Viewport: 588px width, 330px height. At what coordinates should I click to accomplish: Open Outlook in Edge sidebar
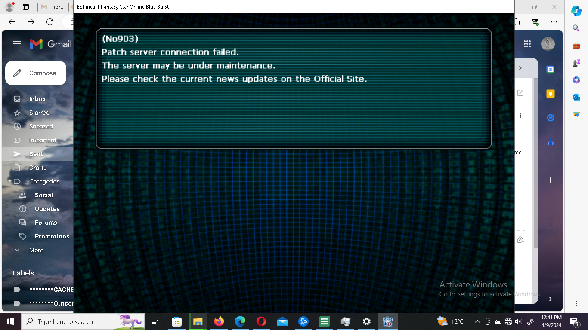point(576,97)
